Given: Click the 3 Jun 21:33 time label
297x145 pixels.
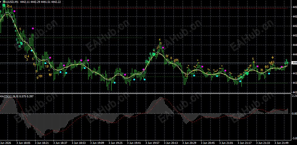Looking at the screenshot, I should click(264, 143).
